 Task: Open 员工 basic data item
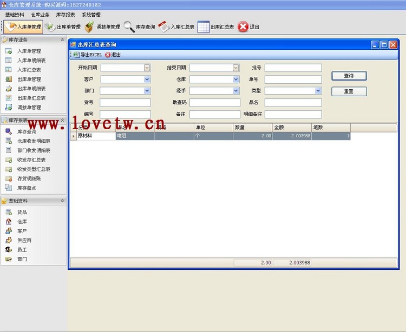pos(22,250)
